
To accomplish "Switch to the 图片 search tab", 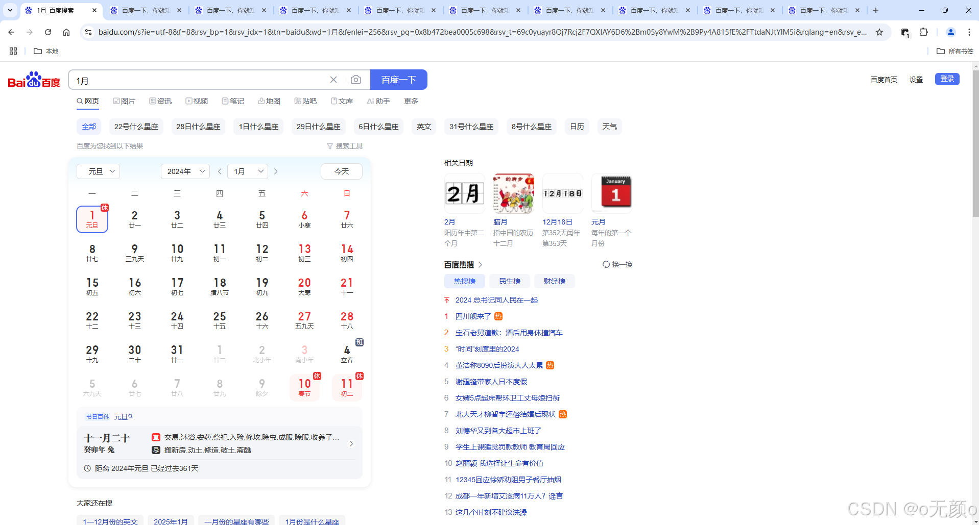I will 124,101.
